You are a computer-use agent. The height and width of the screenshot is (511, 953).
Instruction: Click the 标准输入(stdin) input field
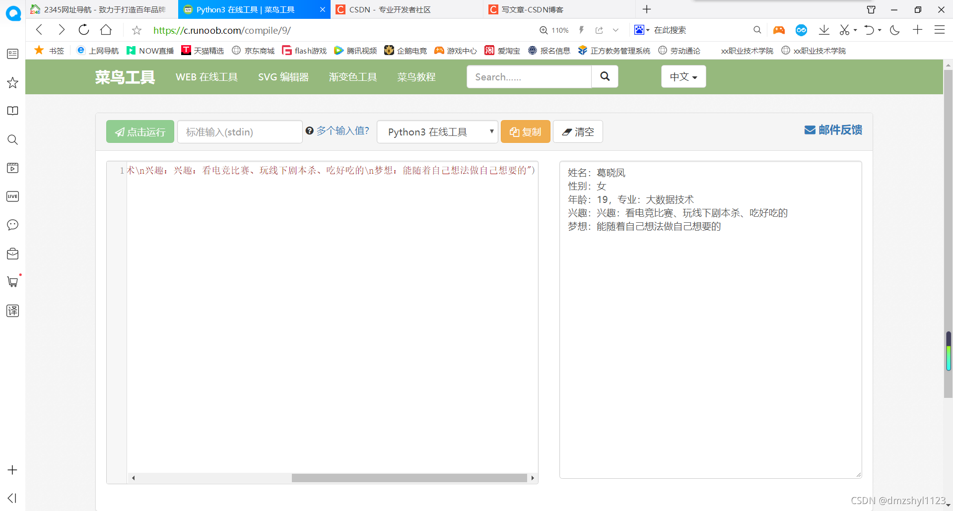240,132
